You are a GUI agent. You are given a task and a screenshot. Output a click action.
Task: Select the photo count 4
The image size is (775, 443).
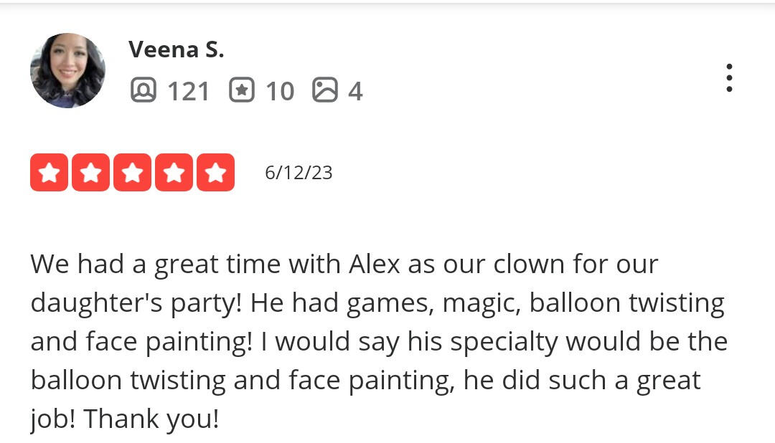[x=355, y=91]
